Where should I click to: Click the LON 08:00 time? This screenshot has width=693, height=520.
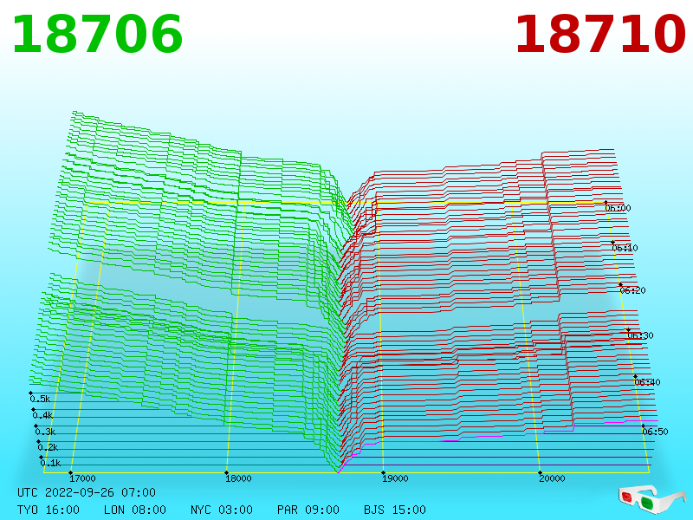[135, 510]
